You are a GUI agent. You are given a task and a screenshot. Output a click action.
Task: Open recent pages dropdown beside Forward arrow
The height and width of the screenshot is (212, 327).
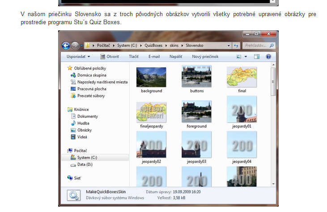(81, 46)
